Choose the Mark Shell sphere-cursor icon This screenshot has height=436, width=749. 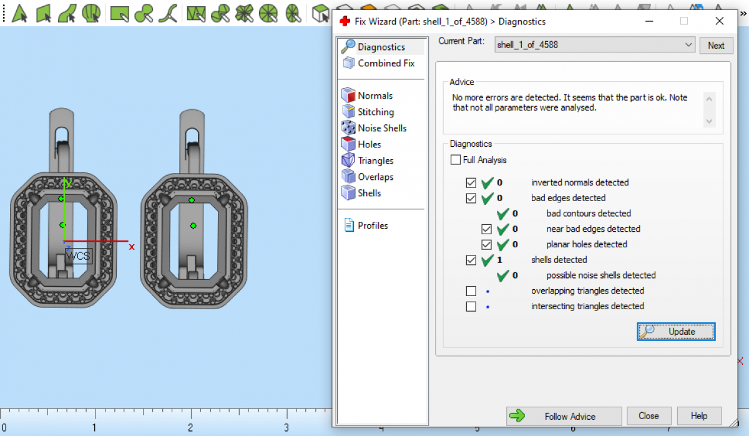tap(91, 12)
